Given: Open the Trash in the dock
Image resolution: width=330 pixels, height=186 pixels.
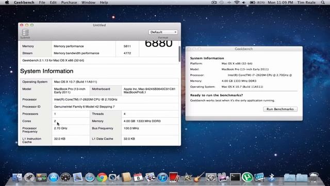Looking at the screenshot, I should coord(314,177).
